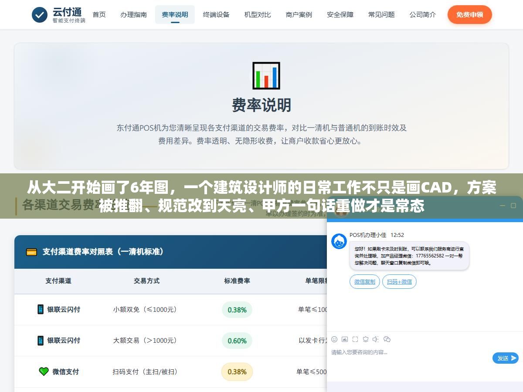Viewport: 523px width, 392px height.
Task: Click the 标准费率 column header
Action: tap(237, 281)
